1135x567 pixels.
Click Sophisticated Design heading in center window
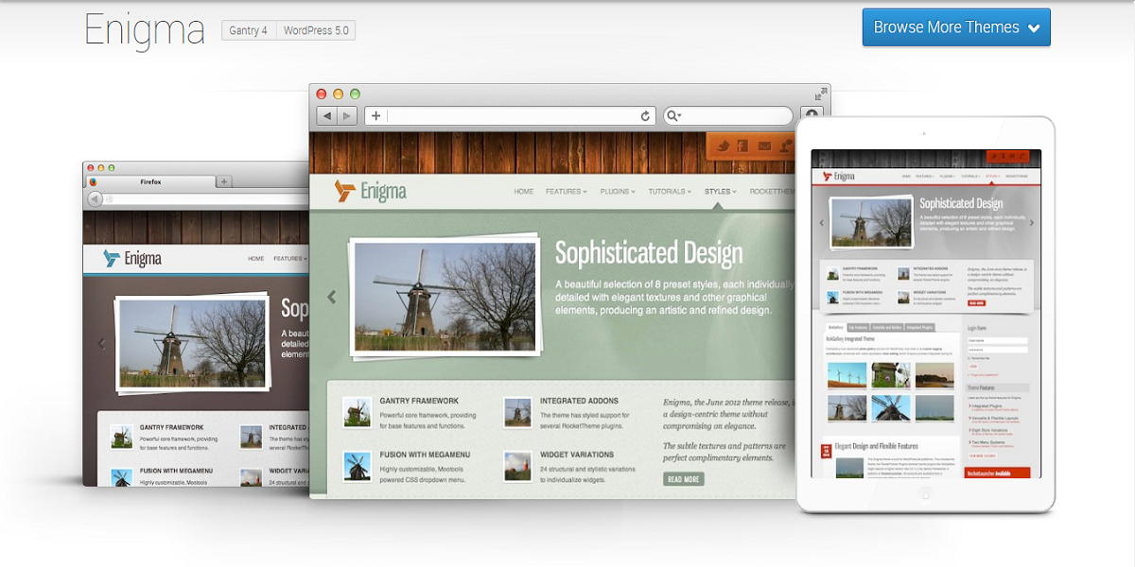coord(649,253)
